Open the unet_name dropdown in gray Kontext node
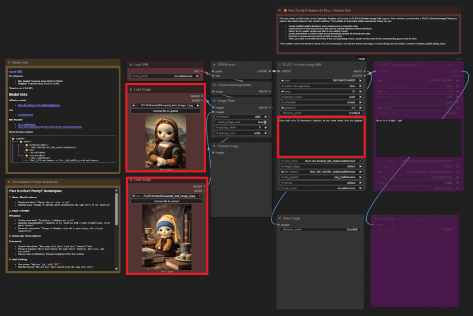Image resolution: width=473 pixels, height=316 pixels. click(321, 161)
